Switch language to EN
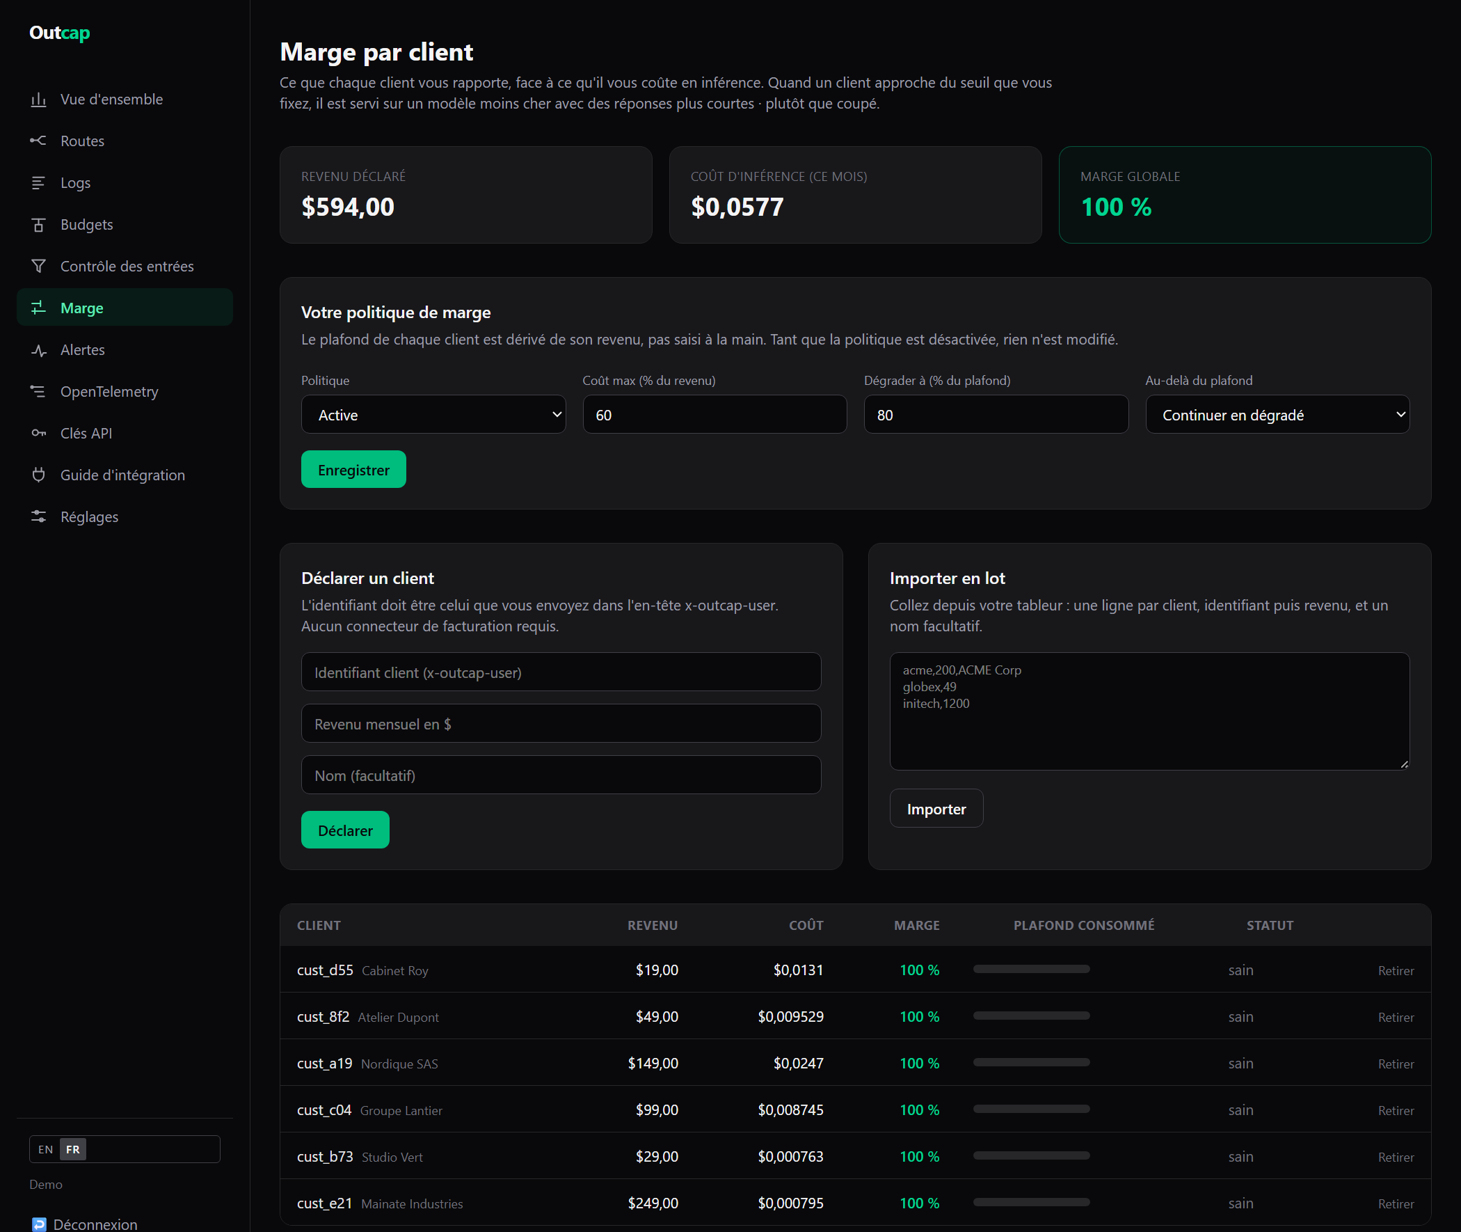The width and height of the screenshot is (1461, 1232). 45,1149
